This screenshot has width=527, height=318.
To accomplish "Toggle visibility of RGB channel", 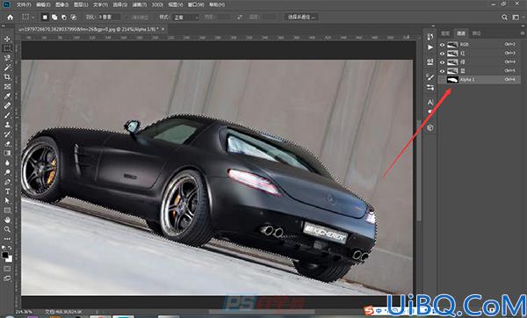I will coord(443,45).
